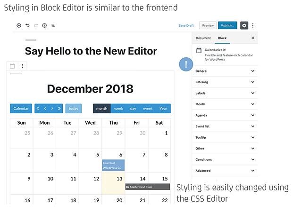
Task: Expand the General settings panel
Action: point(225,71)
